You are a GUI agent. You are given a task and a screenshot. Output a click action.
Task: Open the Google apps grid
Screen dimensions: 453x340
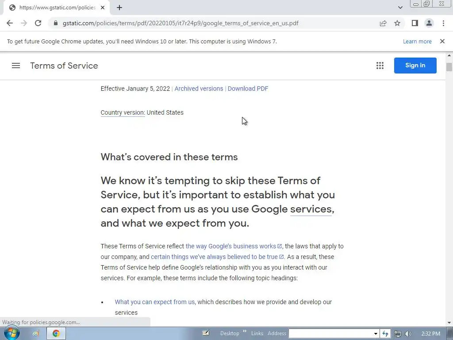(380, 66)
